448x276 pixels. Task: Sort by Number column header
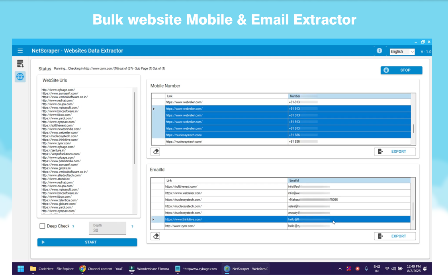click(x=349, y=96)
